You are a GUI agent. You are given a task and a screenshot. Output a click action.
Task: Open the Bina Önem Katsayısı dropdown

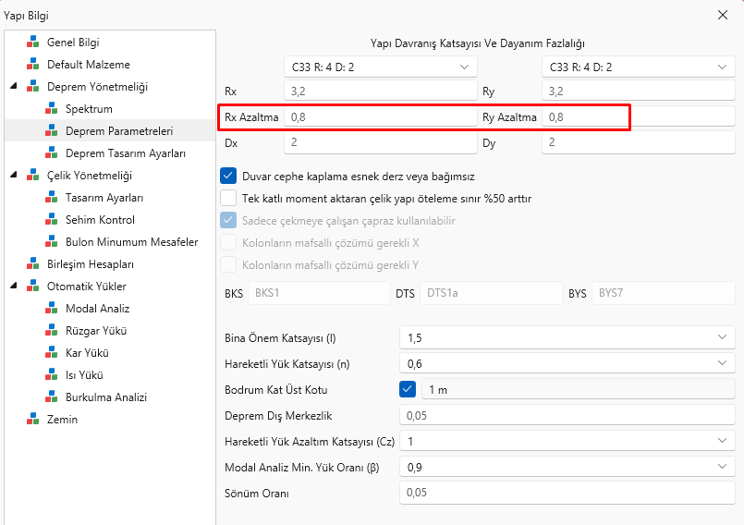567,338
